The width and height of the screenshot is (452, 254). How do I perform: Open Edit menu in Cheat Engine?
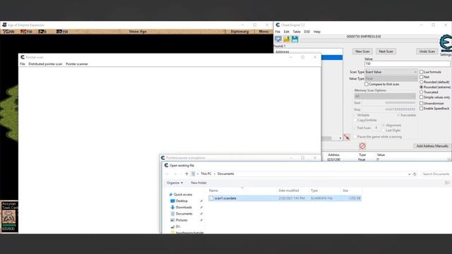286,32
